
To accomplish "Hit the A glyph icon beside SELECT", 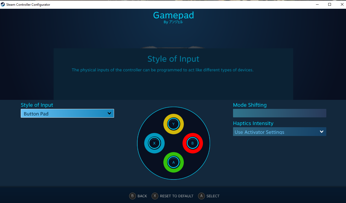I will (201, 196).
